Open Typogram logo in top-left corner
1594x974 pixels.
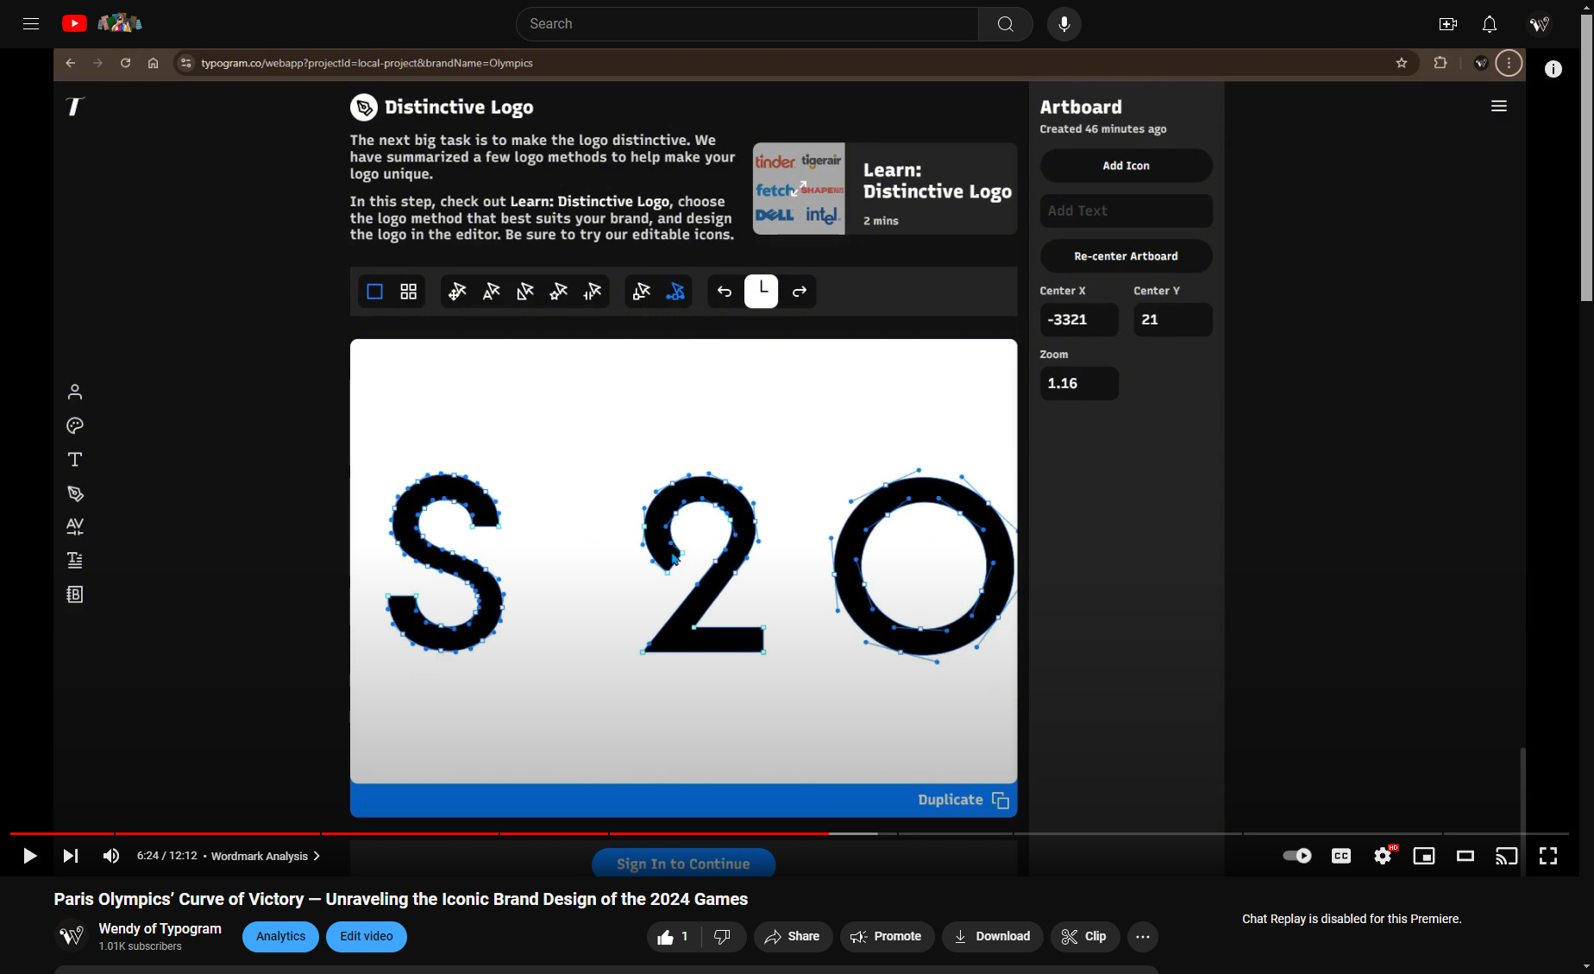point(75,106)
